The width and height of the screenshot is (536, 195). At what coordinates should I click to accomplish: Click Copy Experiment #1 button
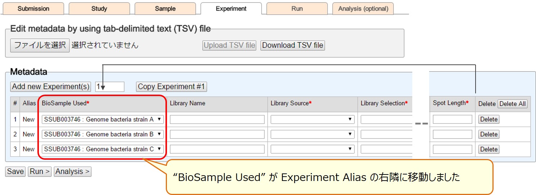[x=172, y=87]
